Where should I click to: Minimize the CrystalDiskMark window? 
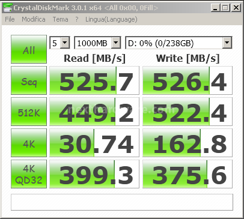[x=216, y=8]
